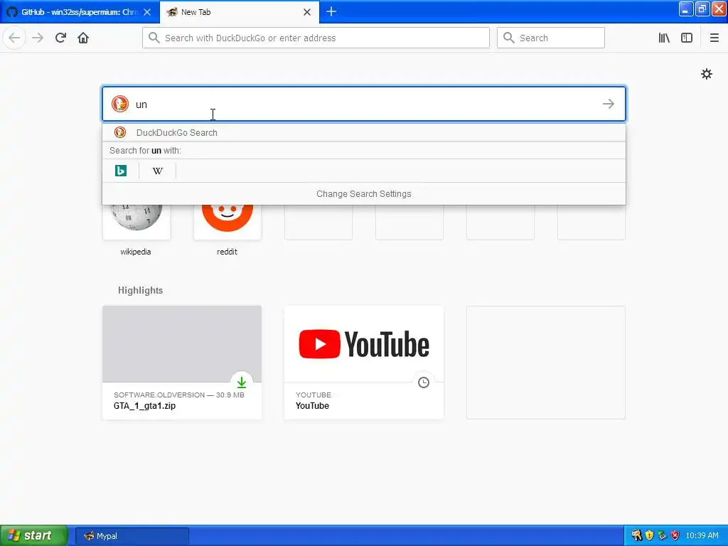Click the Highlights section heading
Screen dimensions: 728x546
(x=140, y=290)
